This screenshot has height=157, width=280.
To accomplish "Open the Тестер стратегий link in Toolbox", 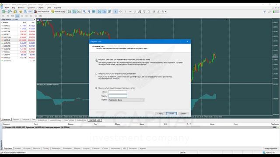I will click(270, 148).
